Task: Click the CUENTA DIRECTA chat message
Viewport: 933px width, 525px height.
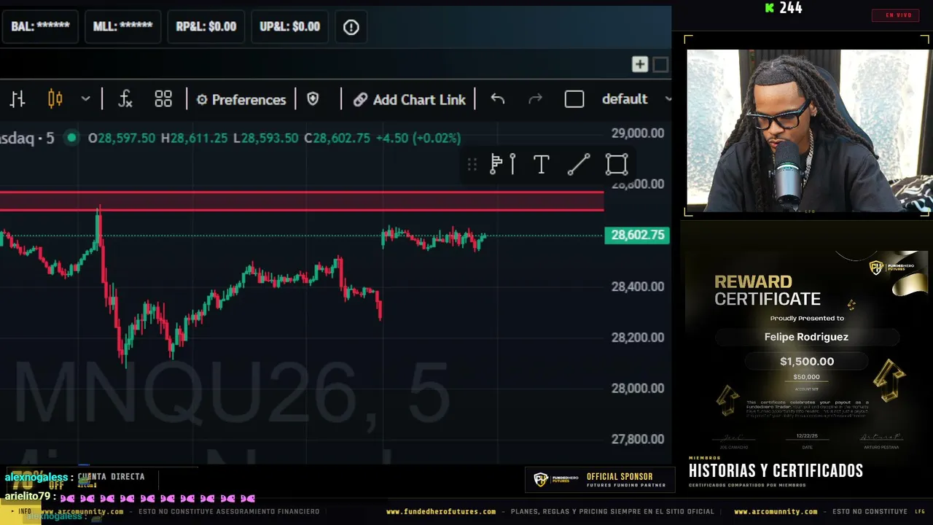Action: coord(111,477)
